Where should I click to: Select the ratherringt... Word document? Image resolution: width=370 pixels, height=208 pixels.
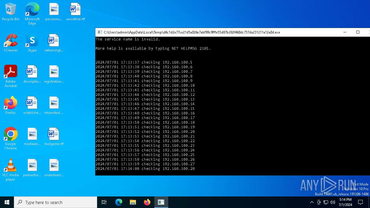click(x=54, y=43)
